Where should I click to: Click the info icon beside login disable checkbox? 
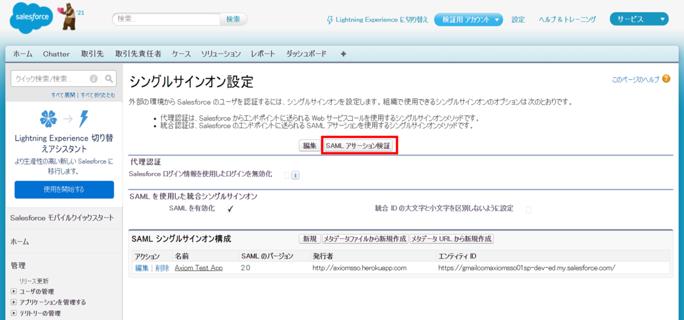tap(295, 175)
